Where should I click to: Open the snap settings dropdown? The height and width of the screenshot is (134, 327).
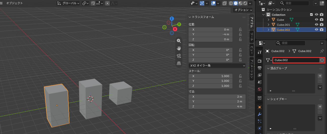(x=99, y=3)
